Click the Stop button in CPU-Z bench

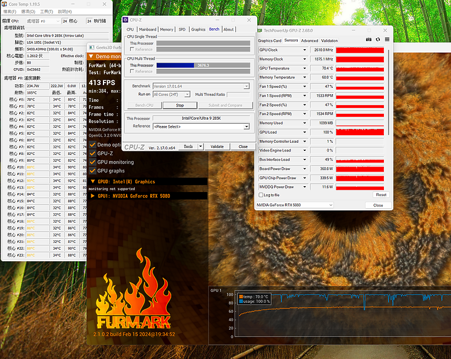[x=180, y=105]
